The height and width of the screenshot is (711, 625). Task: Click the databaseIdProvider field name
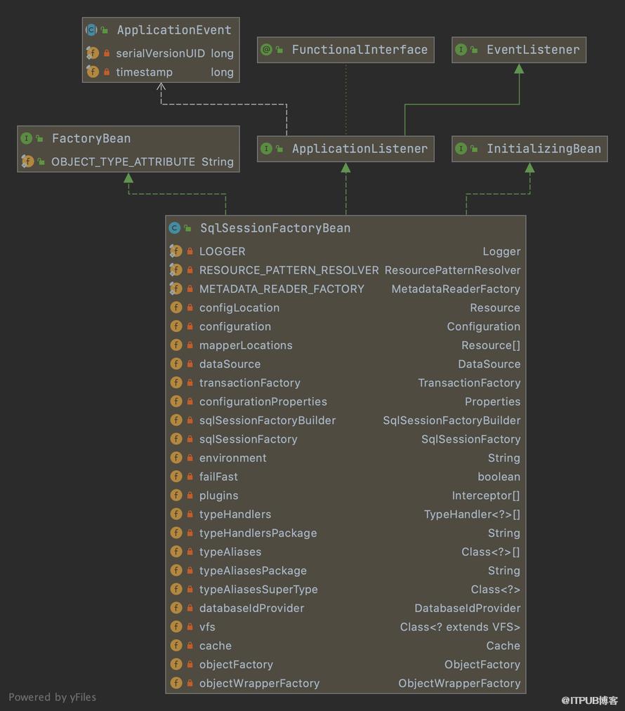point(251,608)
